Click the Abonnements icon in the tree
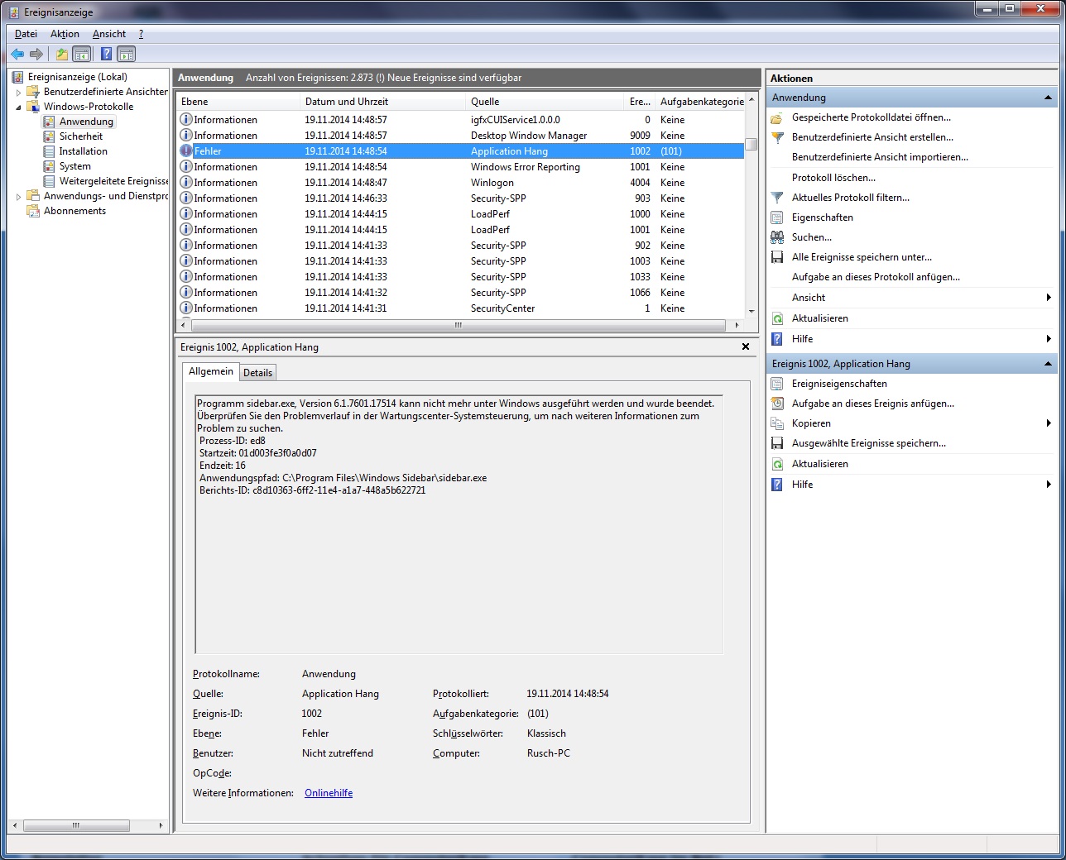The image size is (1066, 860). [33, 211]
